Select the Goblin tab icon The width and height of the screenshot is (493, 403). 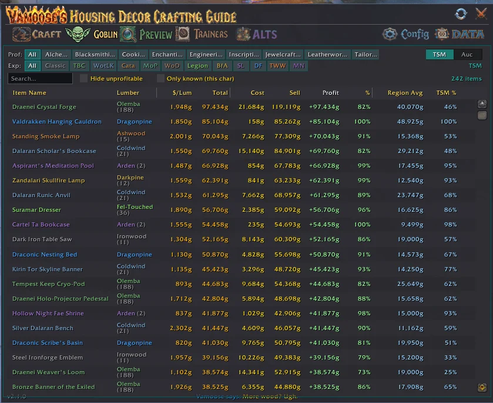(77, 34)
